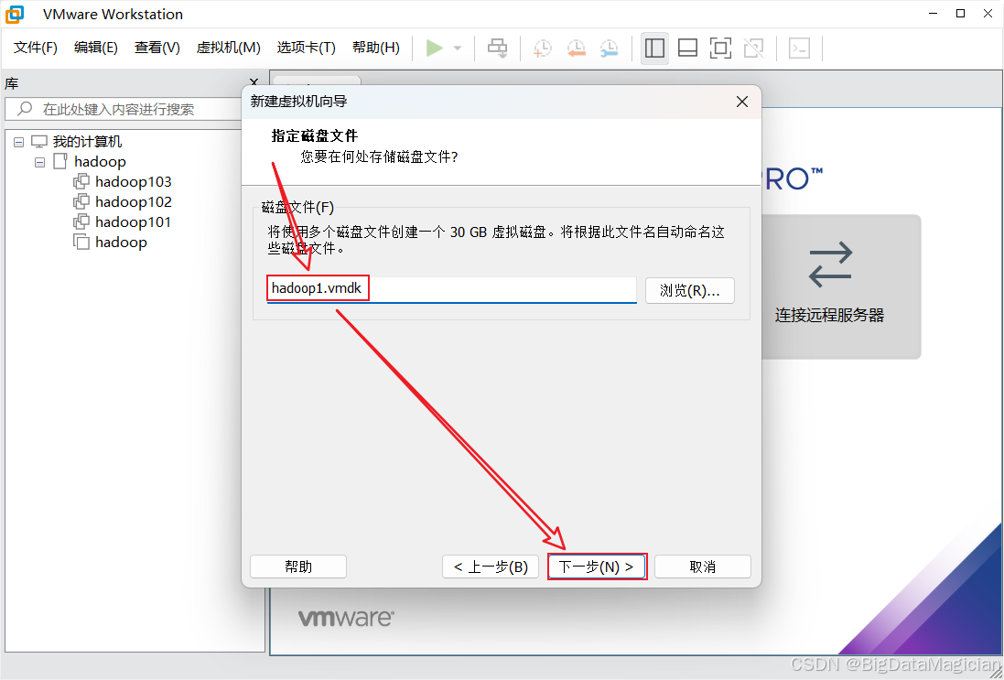Open the 编辑(E) menu
The image size is (1004, 680).
coord(96,48)
